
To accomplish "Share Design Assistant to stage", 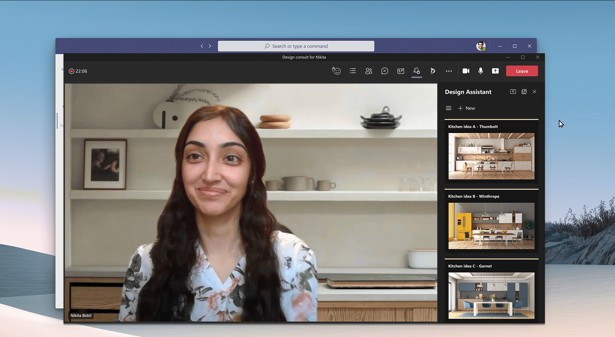I will pos(513,92).
